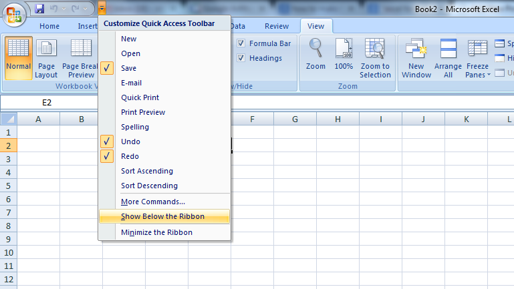Screen dimensions: 514x289
Task: Toggle the Formula Bar checkbox
Action: pos(241,43)
